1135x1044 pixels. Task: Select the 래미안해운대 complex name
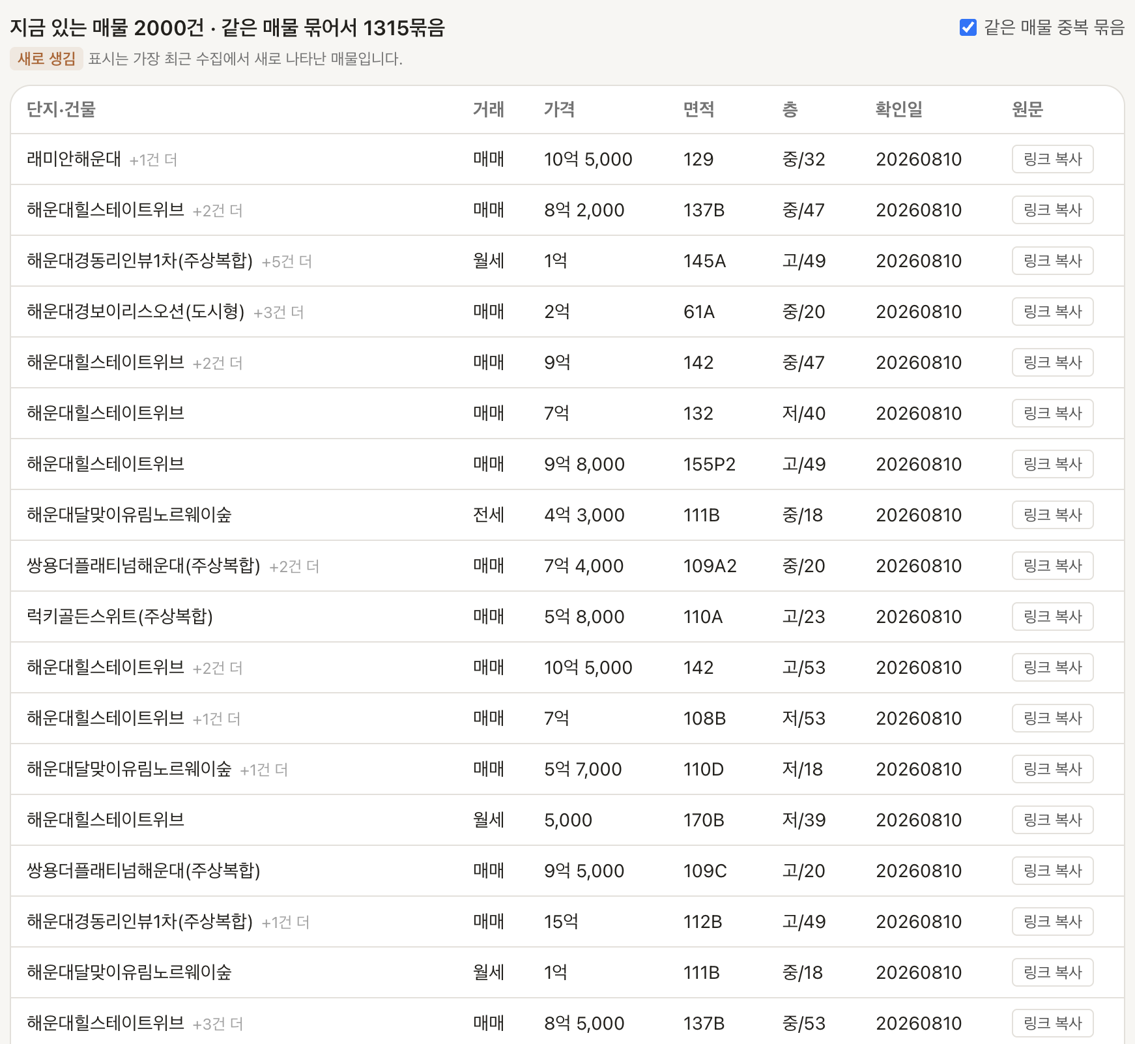tap(74, 159)
